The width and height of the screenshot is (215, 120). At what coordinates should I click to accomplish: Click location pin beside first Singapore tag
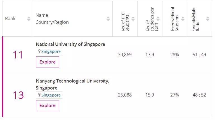(39, 51)
